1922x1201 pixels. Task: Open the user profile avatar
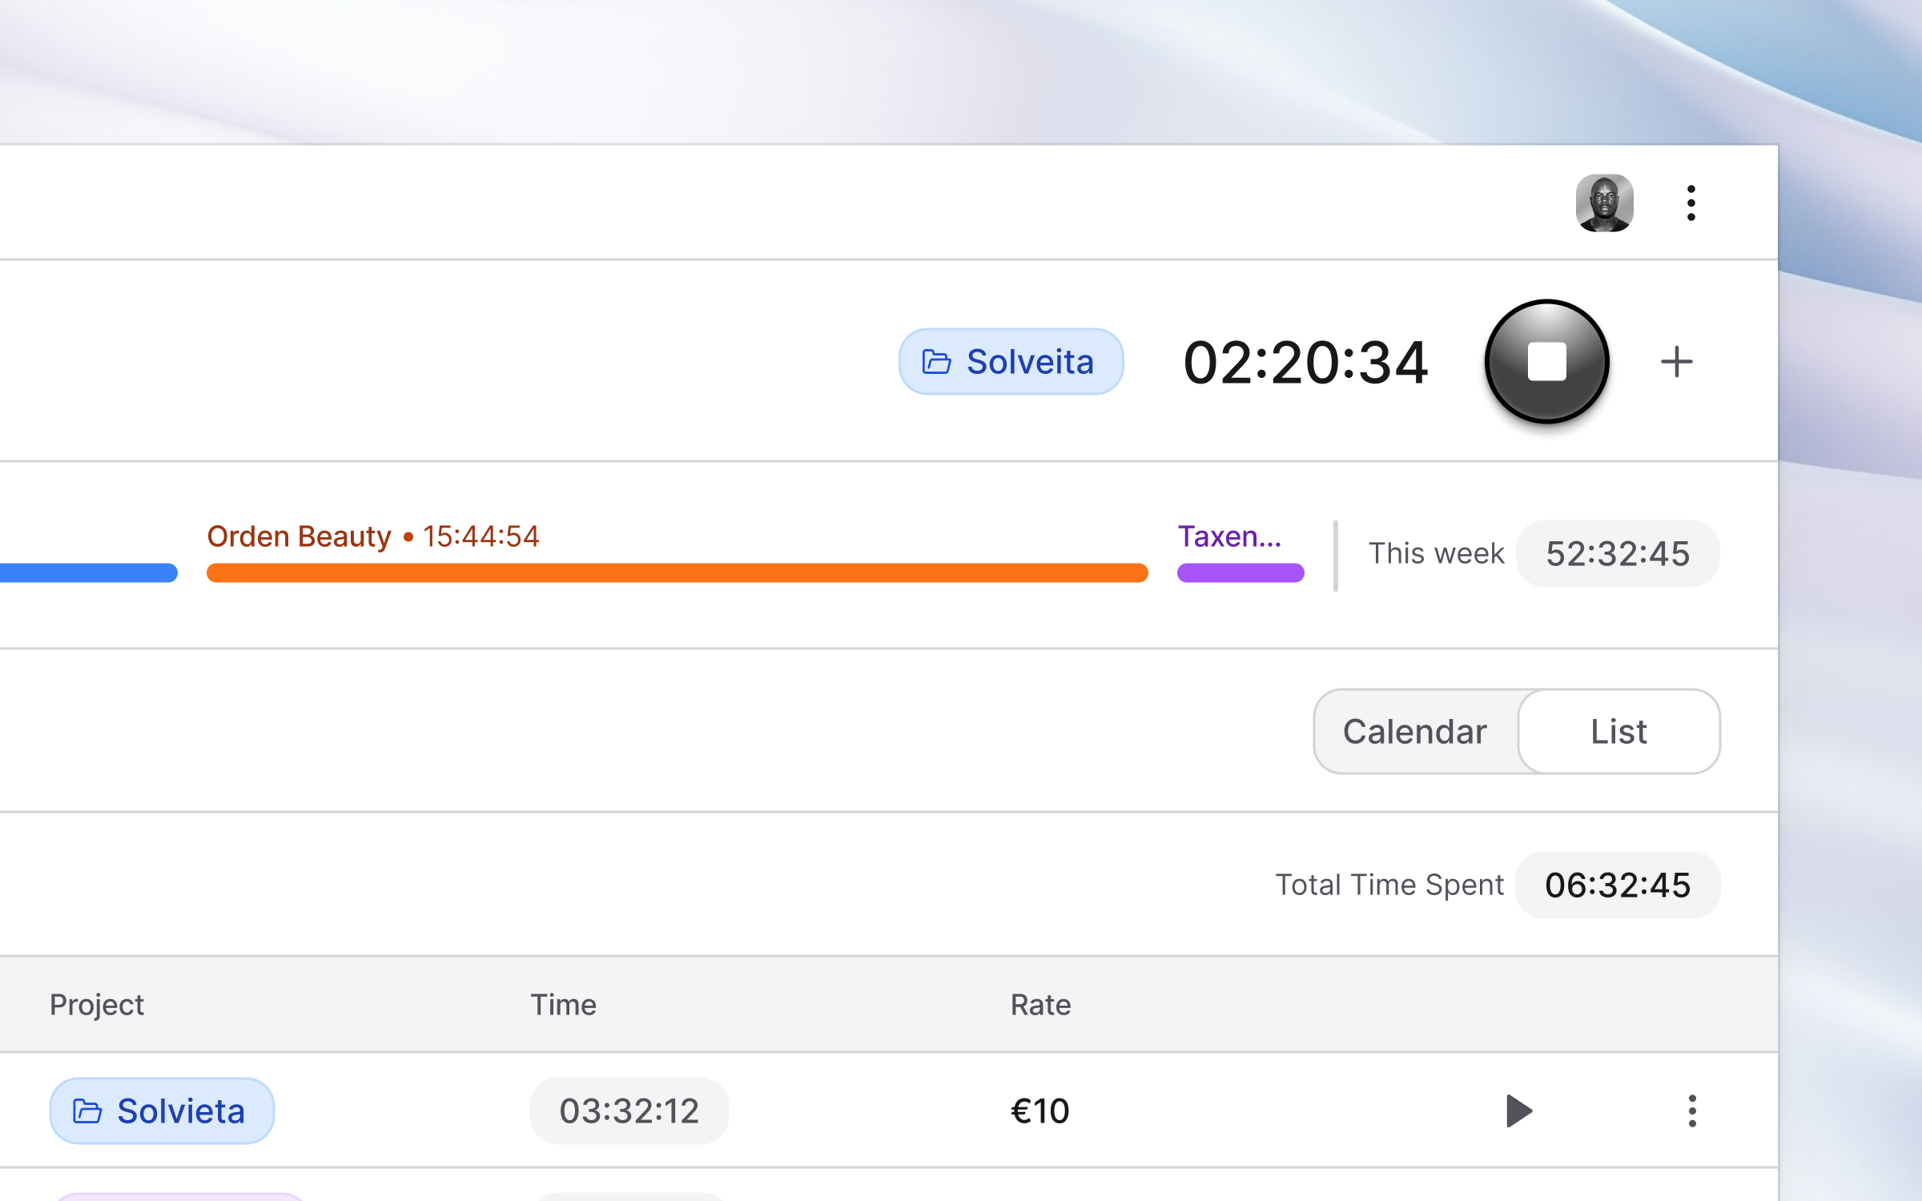[x=1605, y=203]
